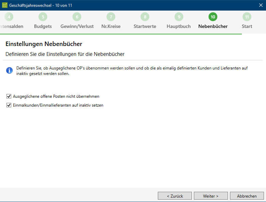Viewport: 266px width, 202px height.
Task: Select step 5 circle above Budgets
Action: click(x=43, y=17)
